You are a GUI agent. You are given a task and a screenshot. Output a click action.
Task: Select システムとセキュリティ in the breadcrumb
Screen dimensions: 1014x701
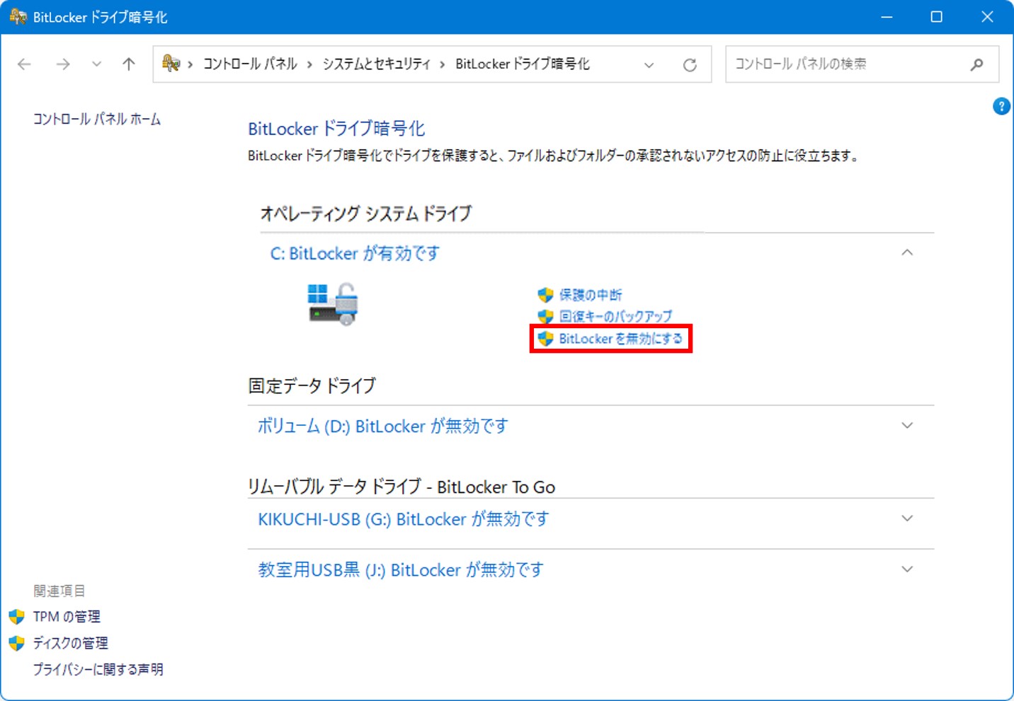(377, 64)
